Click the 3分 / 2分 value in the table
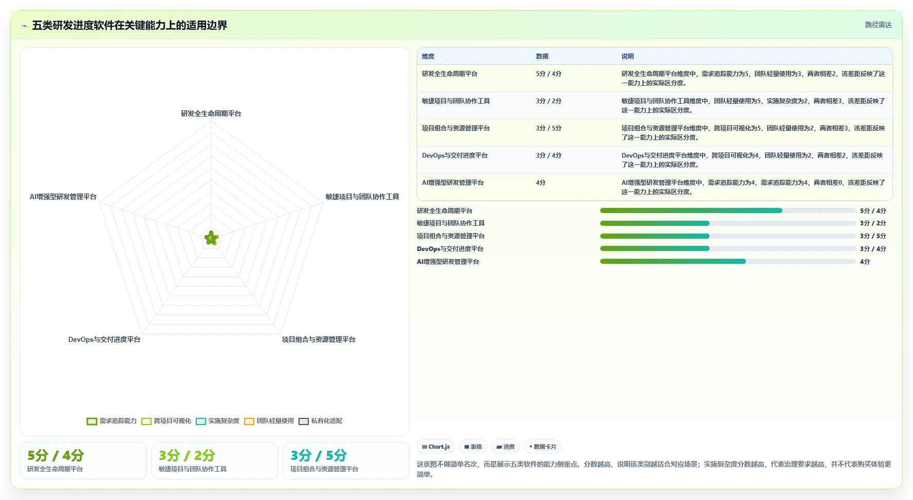 pyautogui.click(x=549, y=101)
